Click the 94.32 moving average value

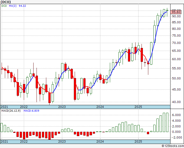tap(22, 6)
